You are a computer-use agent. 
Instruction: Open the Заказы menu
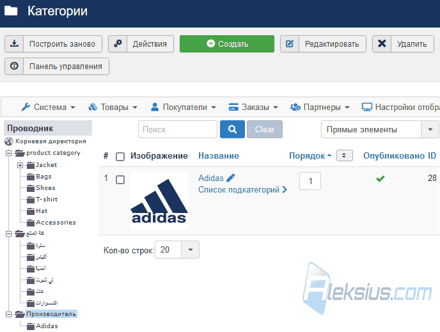click(253, 107)
